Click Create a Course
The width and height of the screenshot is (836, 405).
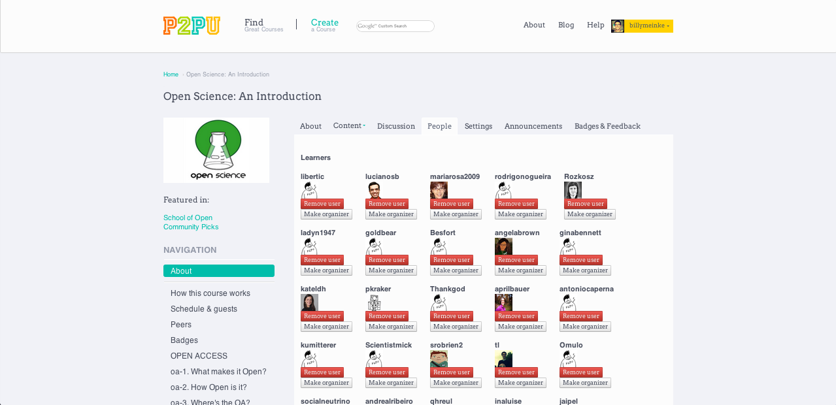pyautogui.click(x=325, y=25)
